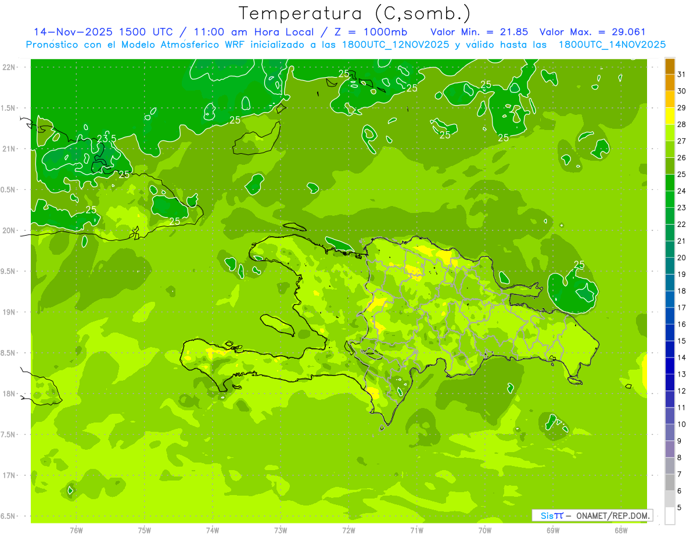This screenshot has height=538, width=697.
Task: Click the title 'Temperatura (C,somb.)'
Action: (x=355, y=13)
